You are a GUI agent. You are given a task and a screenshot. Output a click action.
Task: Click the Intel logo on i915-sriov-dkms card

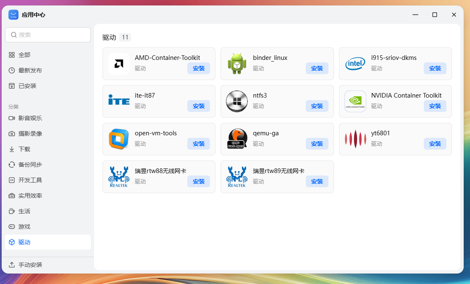click(355, 64)
